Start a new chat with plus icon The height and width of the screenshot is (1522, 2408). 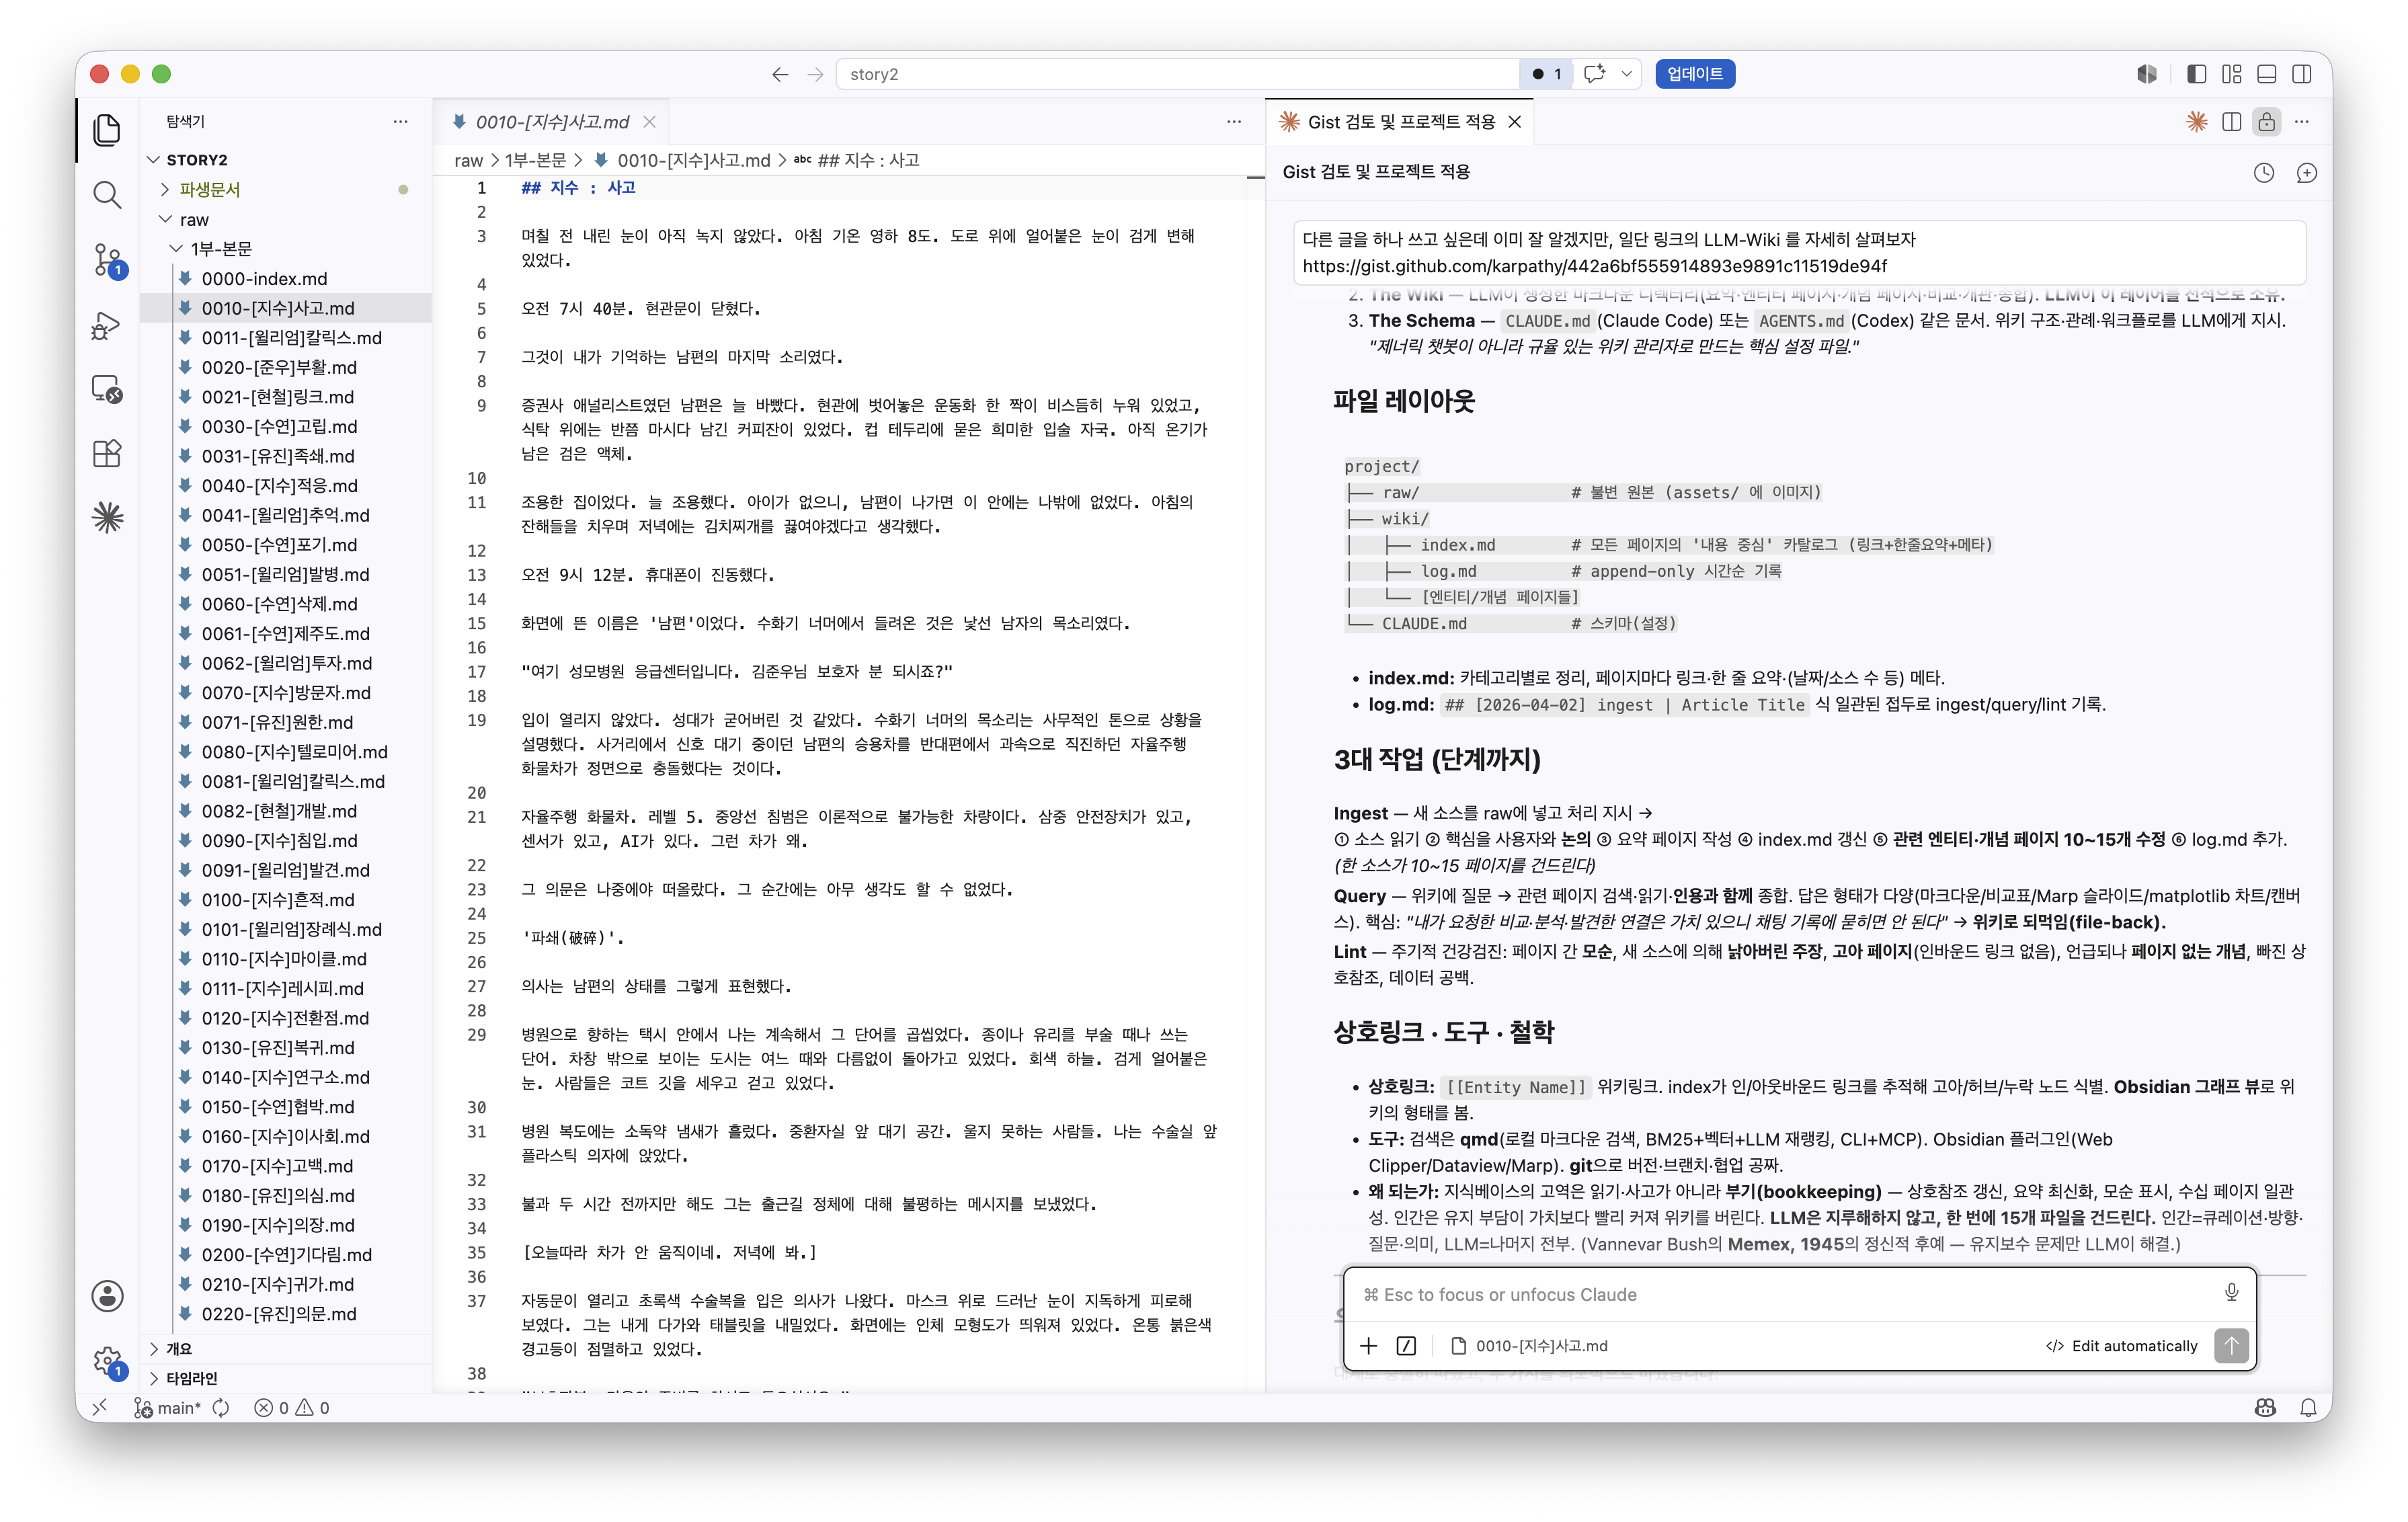click(2306, 173)
